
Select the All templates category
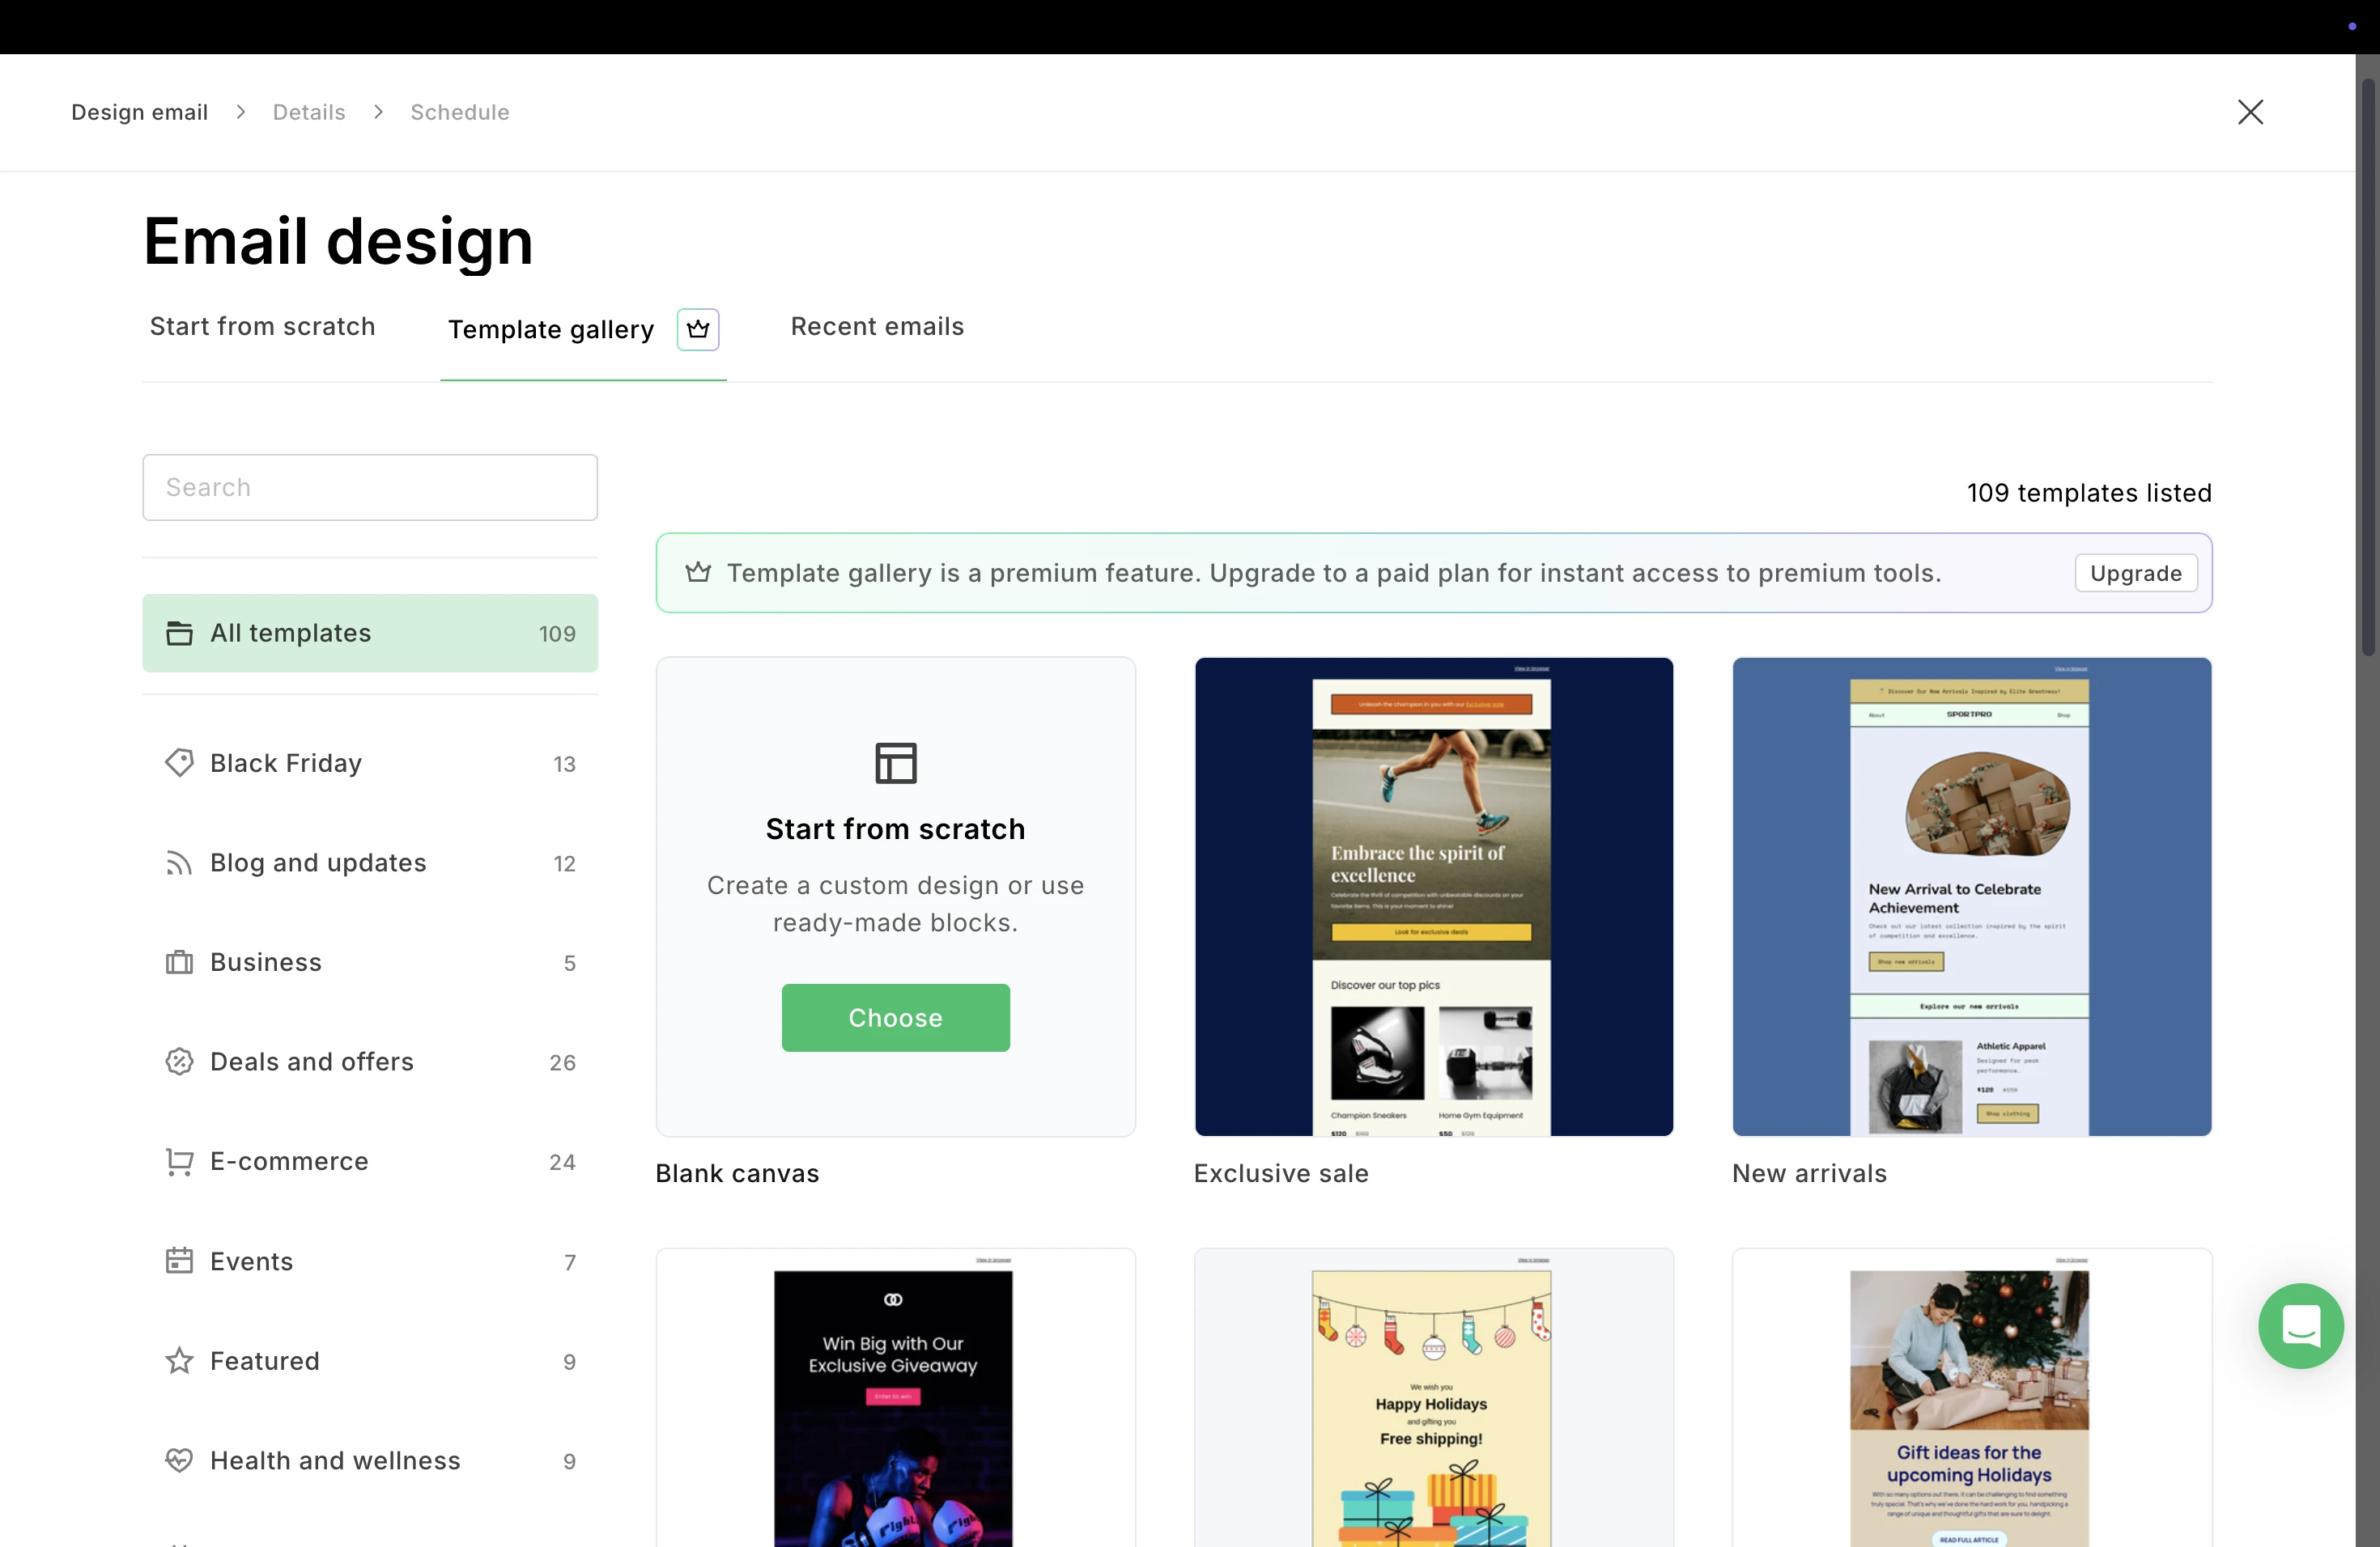370,633
